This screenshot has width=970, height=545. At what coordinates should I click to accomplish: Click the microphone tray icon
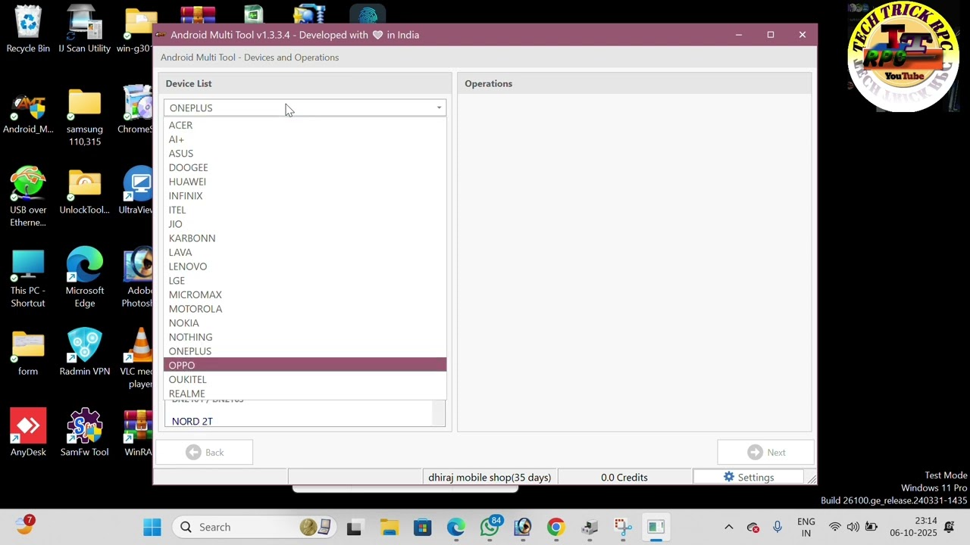click(x=777, y=527)
